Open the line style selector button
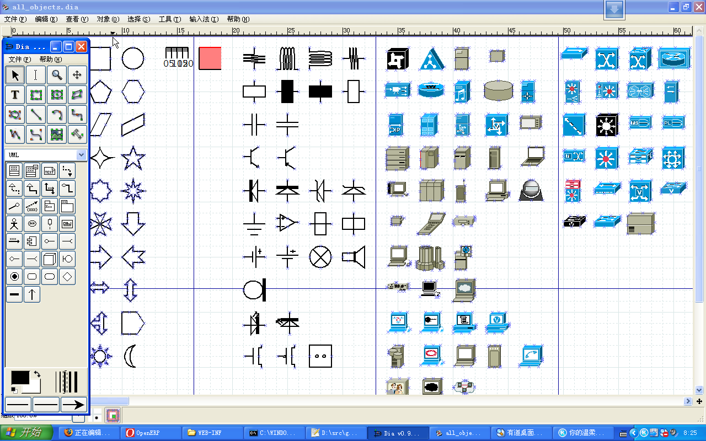Image resolution: width=706 pixels, height=441 pixels. 46,405
